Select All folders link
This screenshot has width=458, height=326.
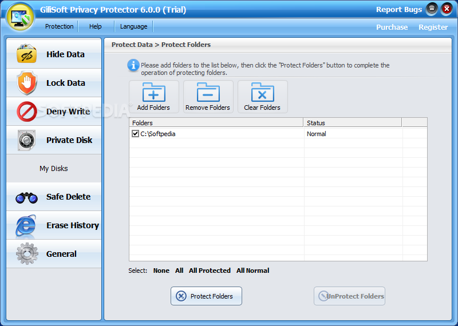[x=179, y=271]
